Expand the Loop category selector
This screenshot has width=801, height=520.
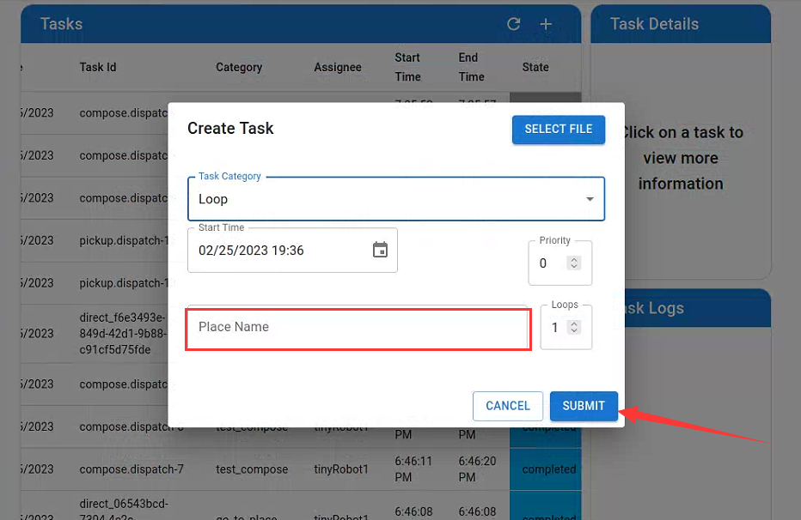pos(590,198)
